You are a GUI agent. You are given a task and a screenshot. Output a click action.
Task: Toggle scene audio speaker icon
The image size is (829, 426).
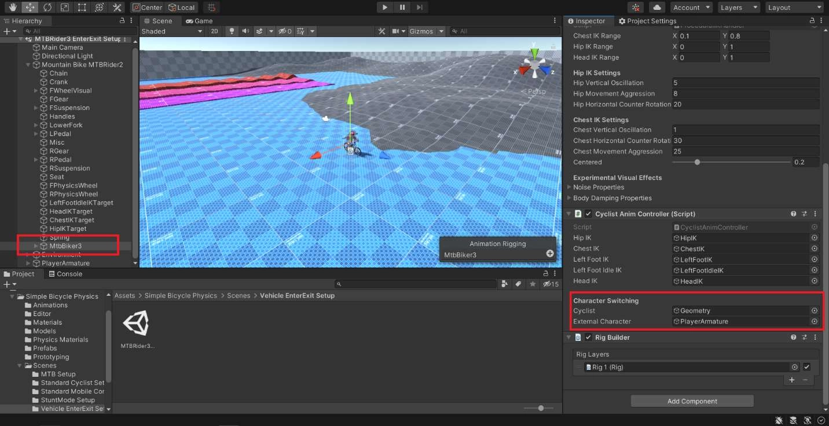(245, 31)
